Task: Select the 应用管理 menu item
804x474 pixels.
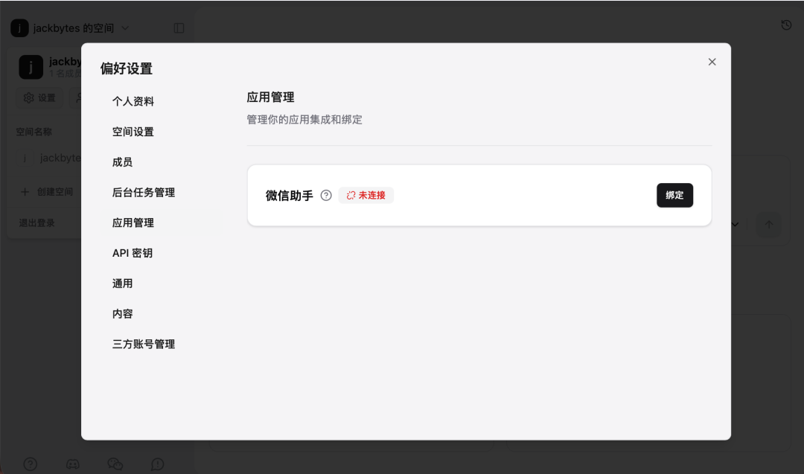Action: 133,222
